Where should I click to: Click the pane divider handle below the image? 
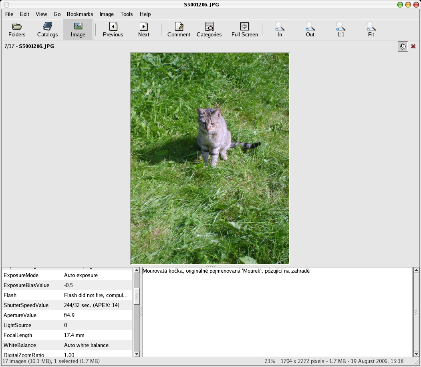point(211,266)
